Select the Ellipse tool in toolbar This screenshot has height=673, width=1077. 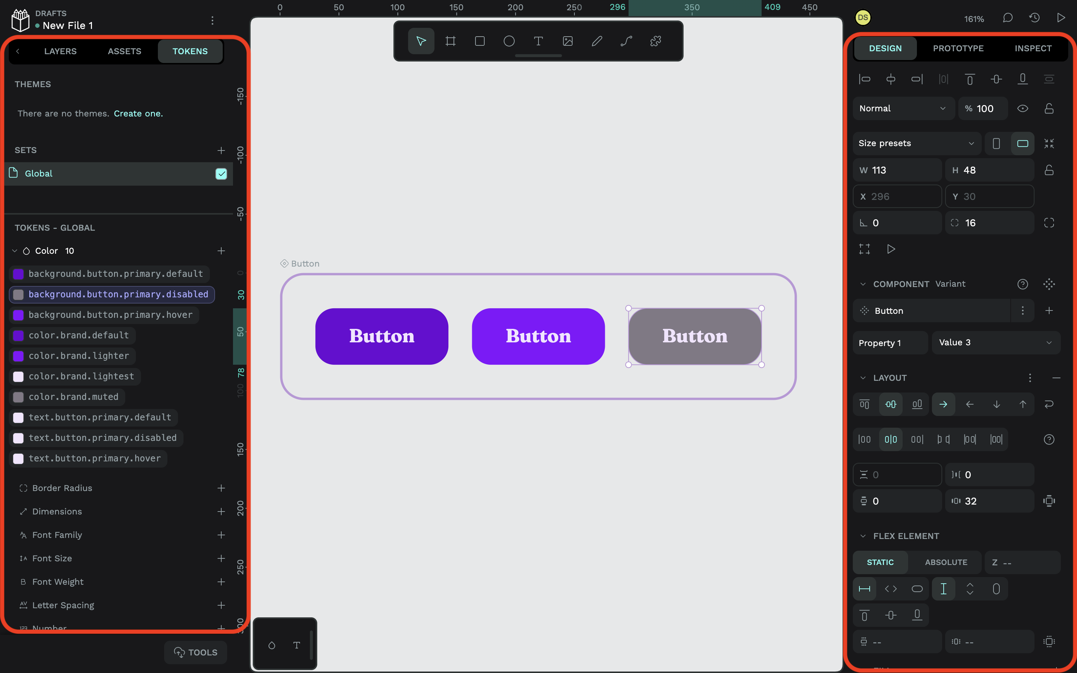point(509,41)
